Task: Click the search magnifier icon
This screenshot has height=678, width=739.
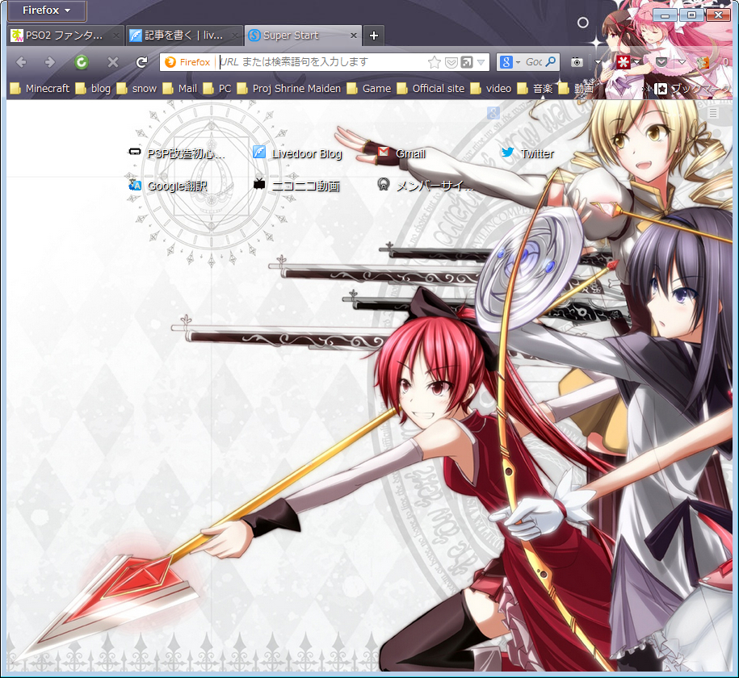Action: [551, 61]
